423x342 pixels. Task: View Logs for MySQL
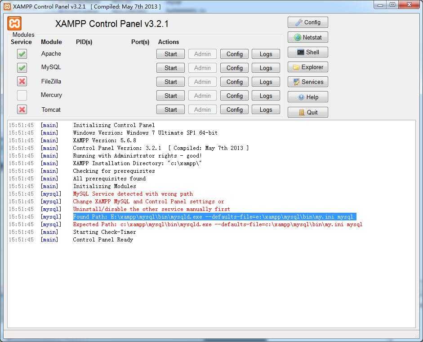(x=266, y=68)
